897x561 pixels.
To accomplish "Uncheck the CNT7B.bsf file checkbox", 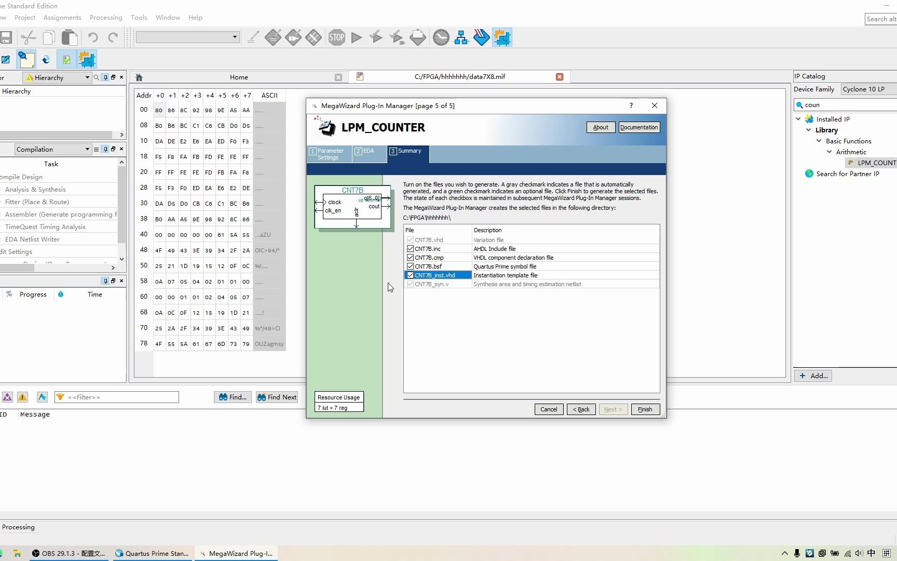I will pos(411,266).
